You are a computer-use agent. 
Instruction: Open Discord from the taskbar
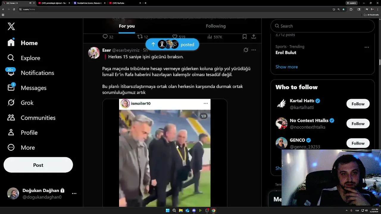(x=194, y=210)
